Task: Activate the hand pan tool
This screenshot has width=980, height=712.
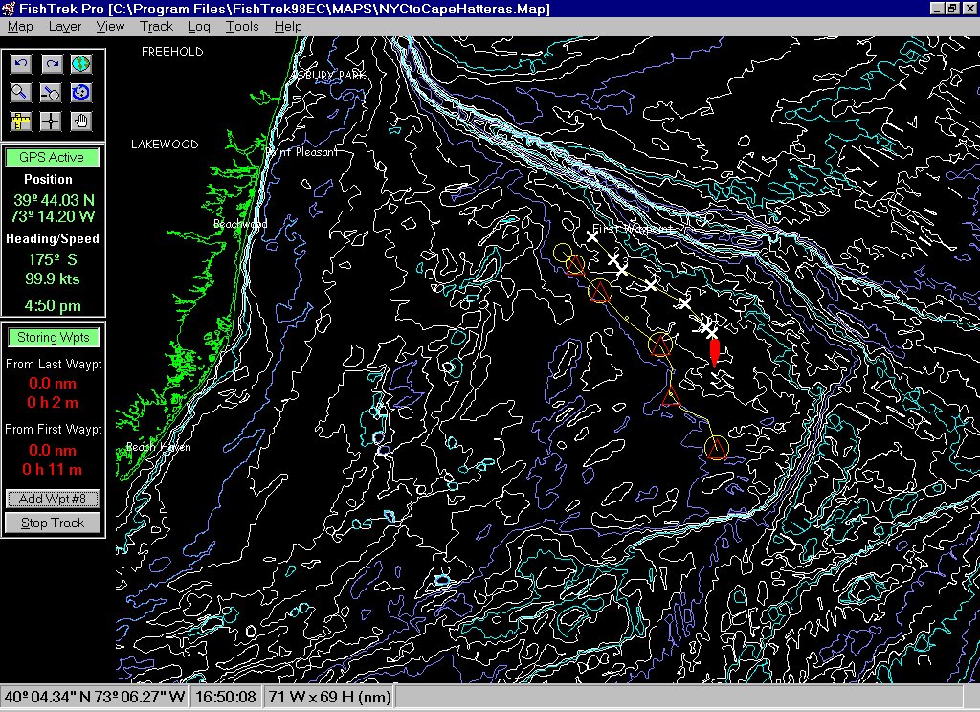Action: [81, 122]
